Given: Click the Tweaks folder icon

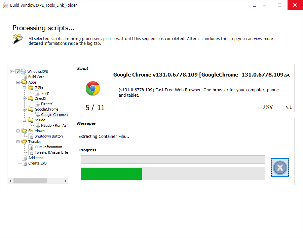Looking at the screenshot, I should [x=24, y=142].
